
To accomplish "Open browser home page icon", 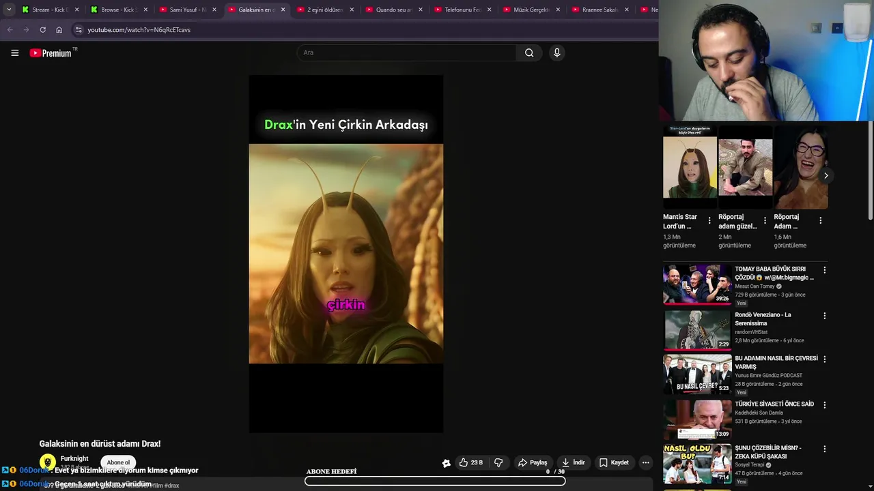I will pyautogui.click(x=59, y=30).
